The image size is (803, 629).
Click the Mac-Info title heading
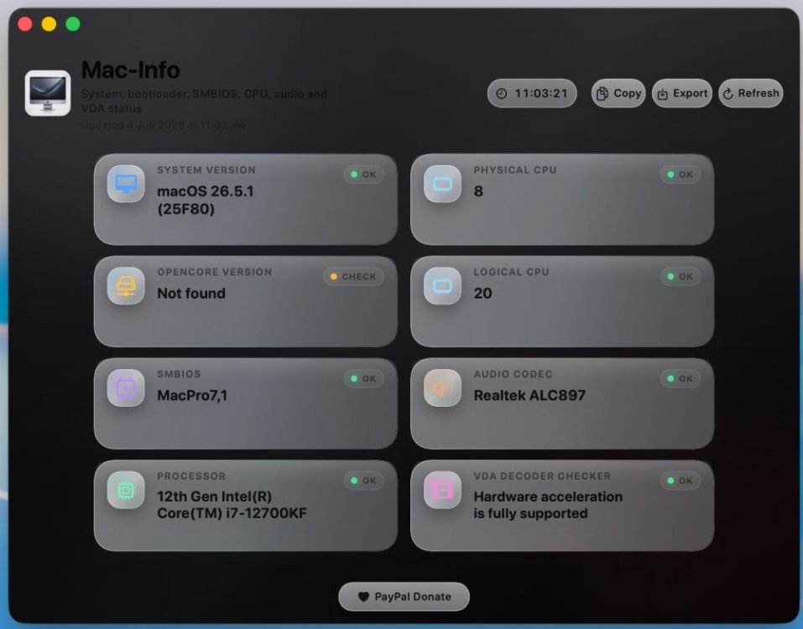131,70
